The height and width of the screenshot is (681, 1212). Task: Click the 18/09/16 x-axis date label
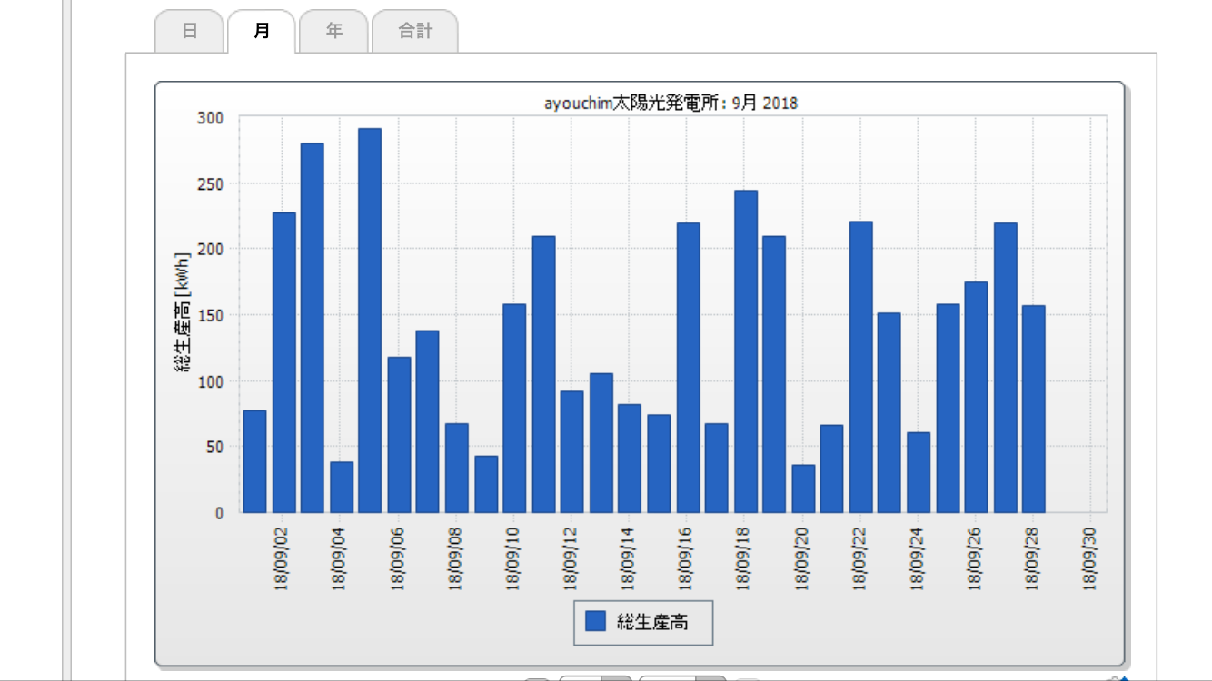[686, 558]
